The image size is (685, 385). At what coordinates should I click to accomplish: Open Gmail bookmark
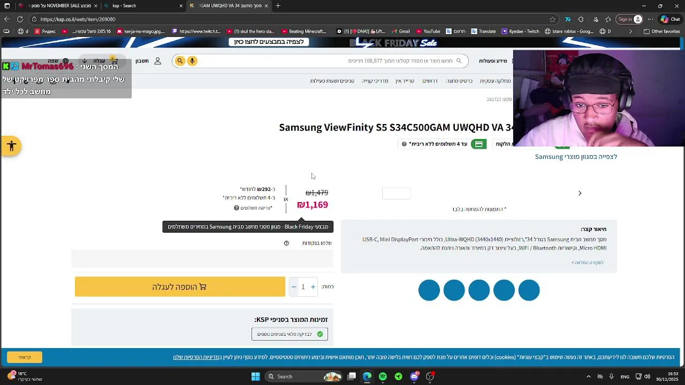coord(400,32)
